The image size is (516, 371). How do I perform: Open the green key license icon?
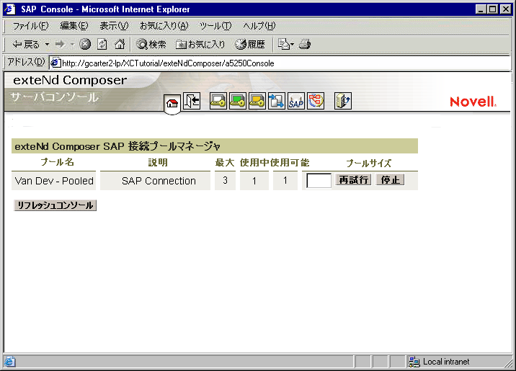coord(238,101)
